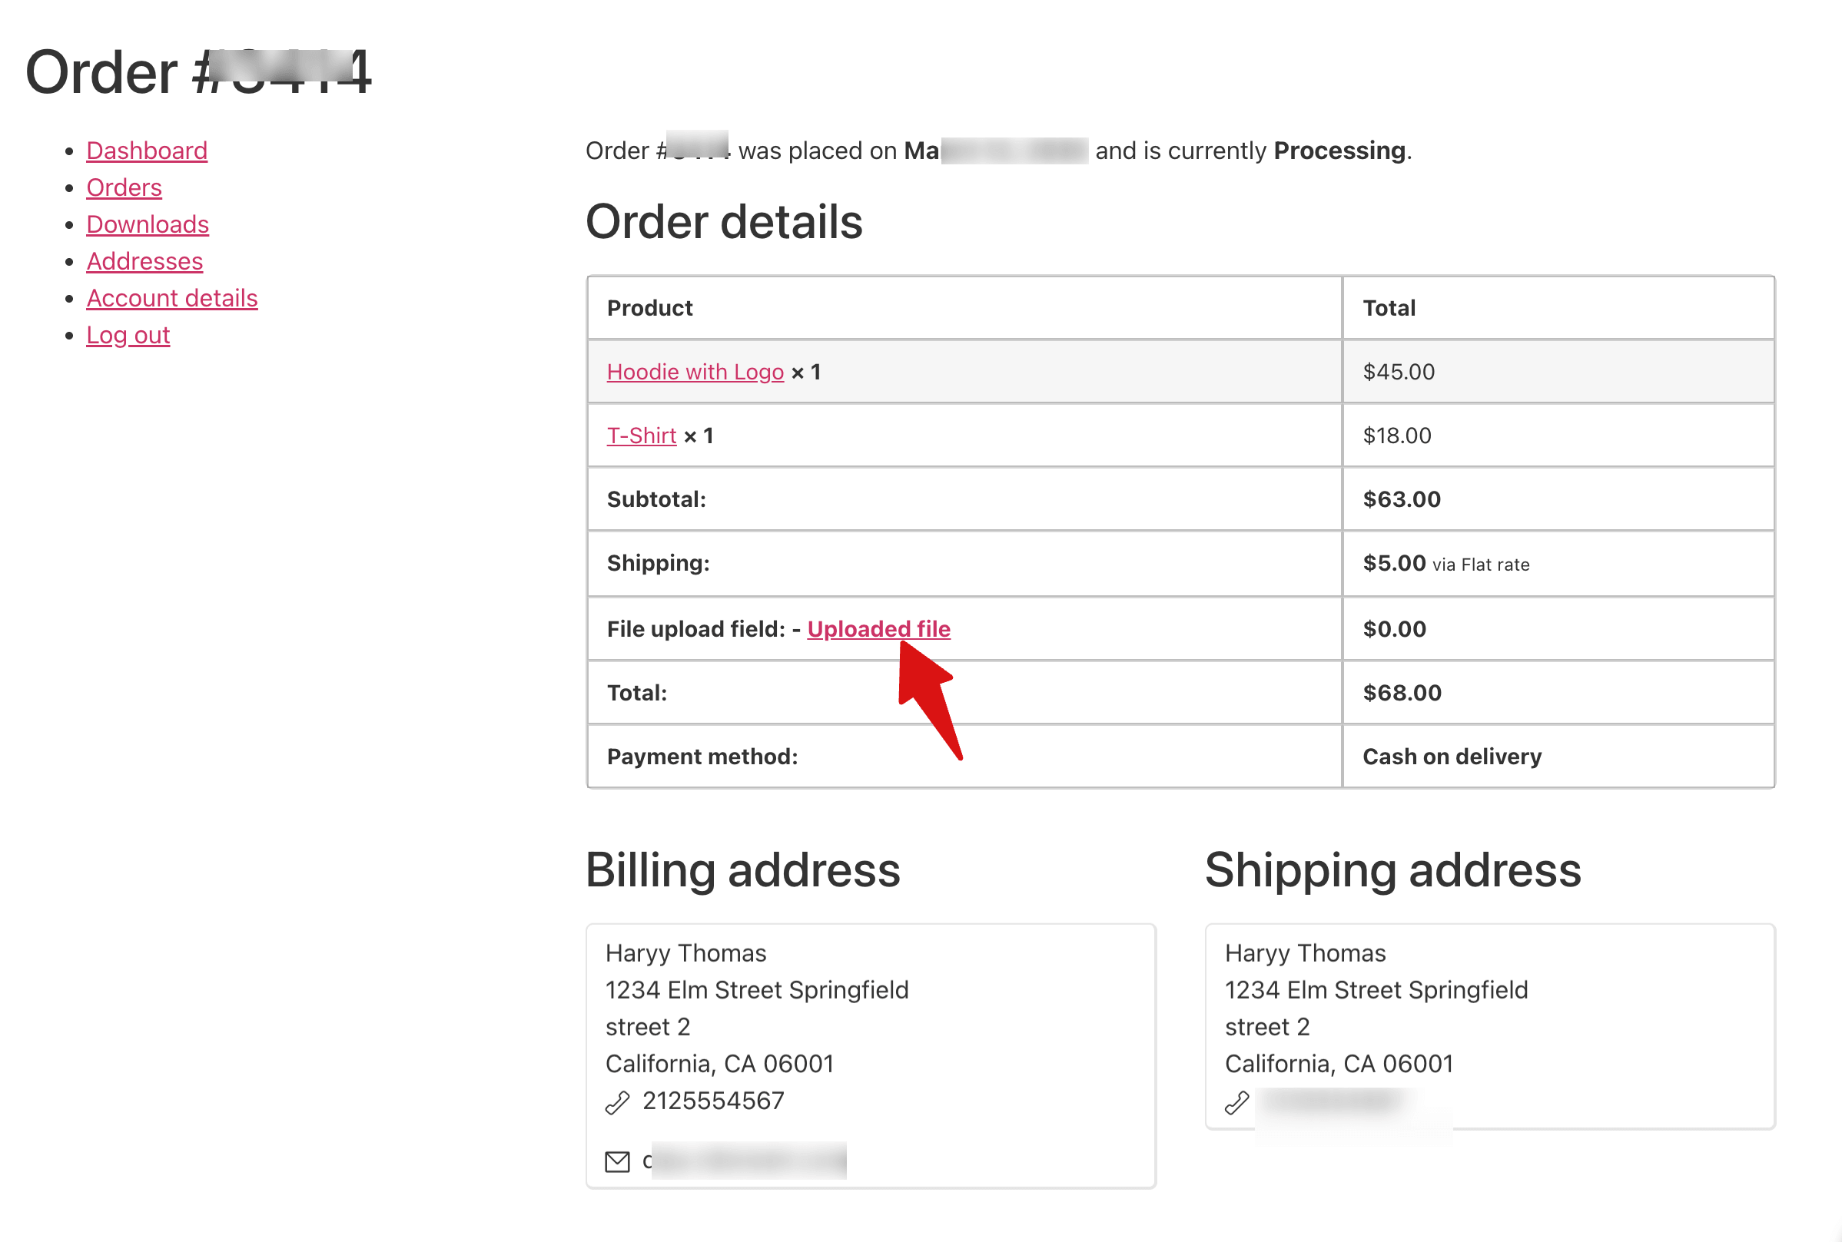The width and height of the screenshot is (1842, 1242).
Task: Click the shipping address phone icon
Action: point(1236,1101)
